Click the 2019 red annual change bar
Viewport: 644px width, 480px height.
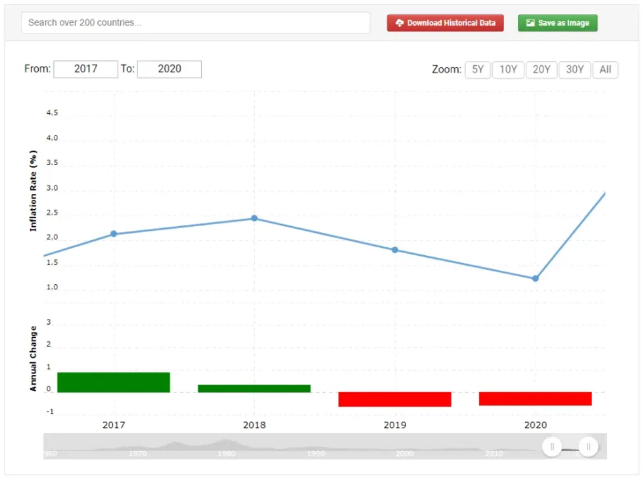(x=395, y=399)
